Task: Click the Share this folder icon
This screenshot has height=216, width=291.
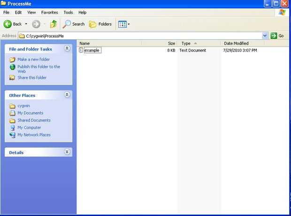Action: point(12,78)
